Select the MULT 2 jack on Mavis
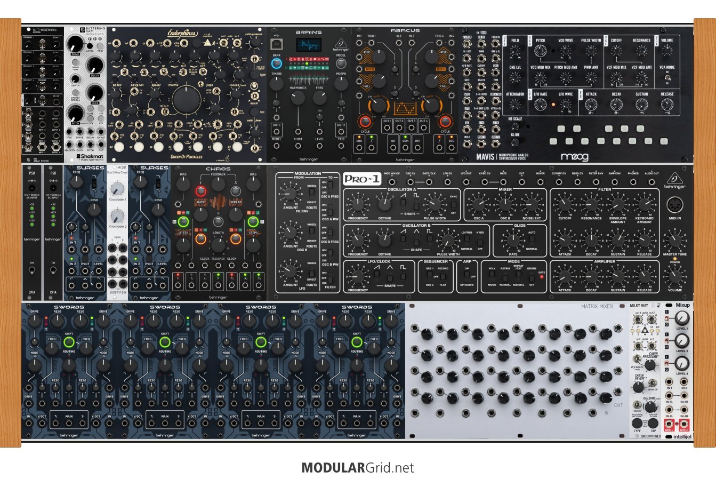This screenshot has width=716, height=479. tap(495, 144)
